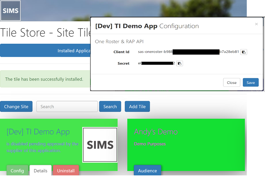
Task: Click the 'Secret' label
Action: point(123,63)
